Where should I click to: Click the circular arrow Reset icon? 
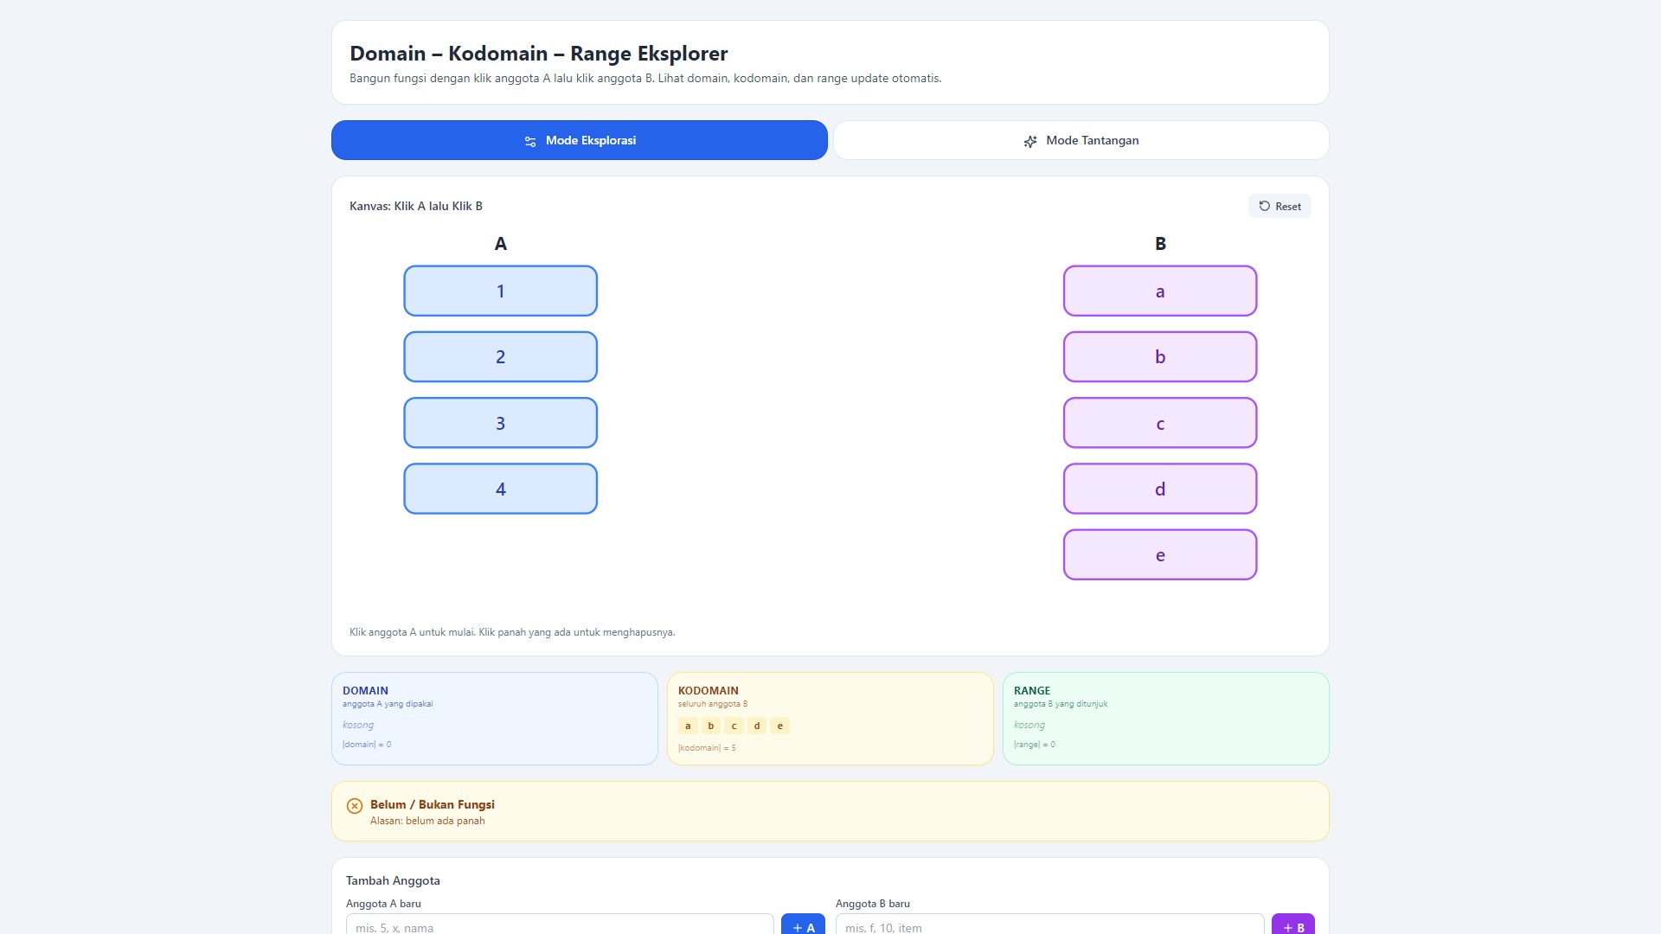click(x=1265, y=206)
